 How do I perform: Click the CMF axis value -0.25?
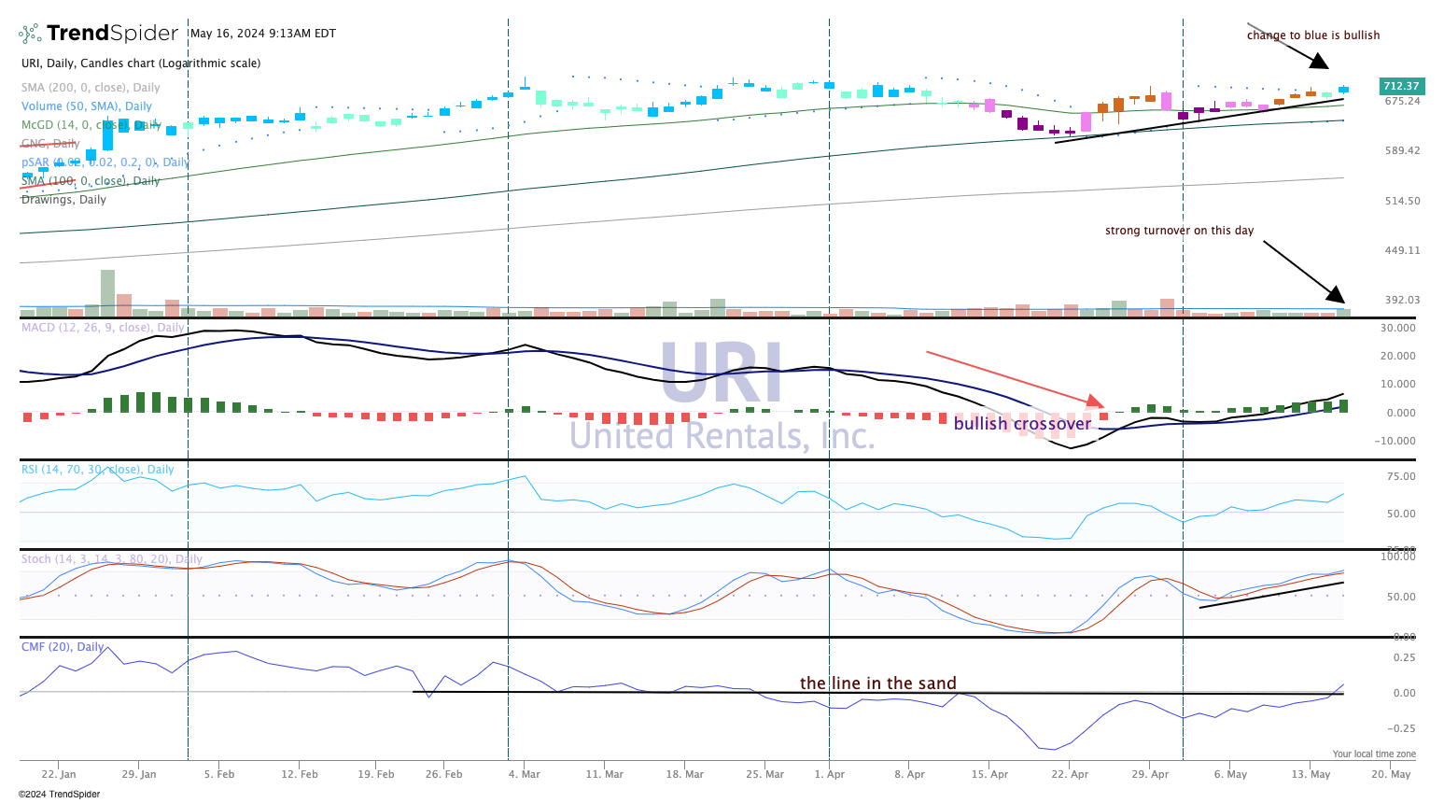pyautogui.click(x=1401, y=728)
